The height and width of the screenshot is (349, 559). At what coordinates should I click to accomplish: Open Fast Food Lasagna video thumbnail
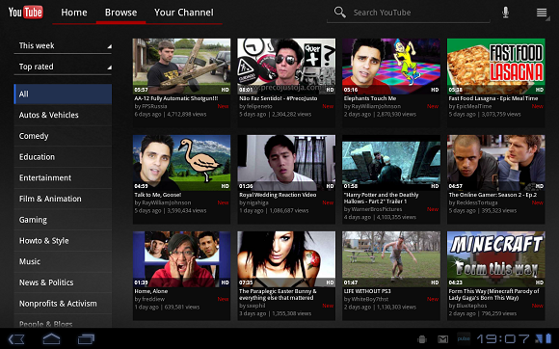coord(496,67)
